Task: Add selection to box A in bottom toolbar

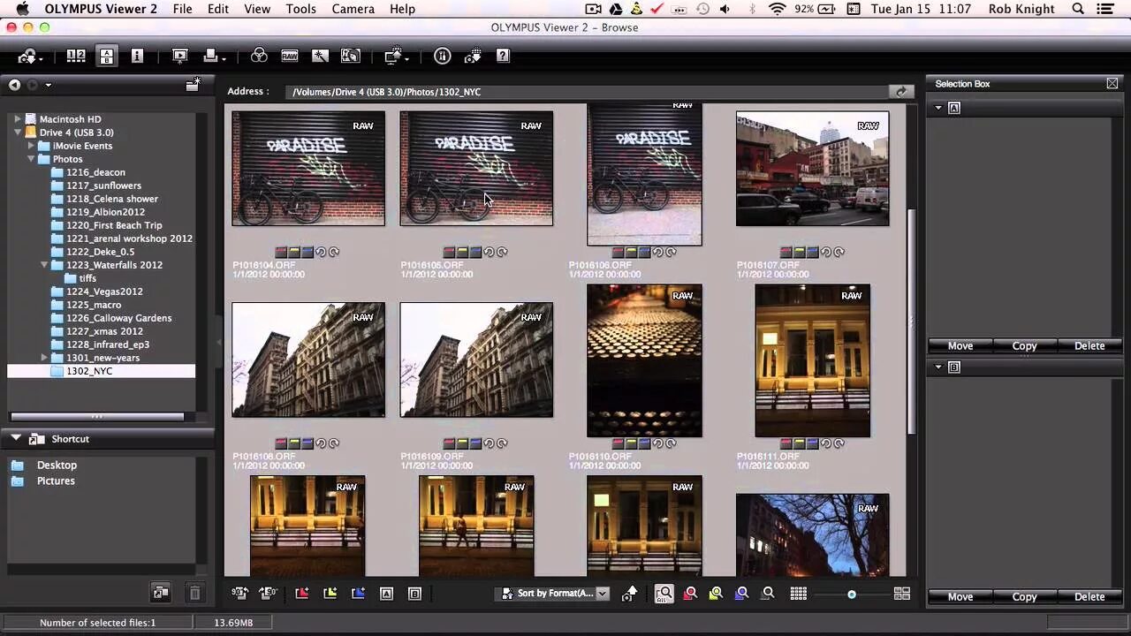Action: [x=386, y=594]
